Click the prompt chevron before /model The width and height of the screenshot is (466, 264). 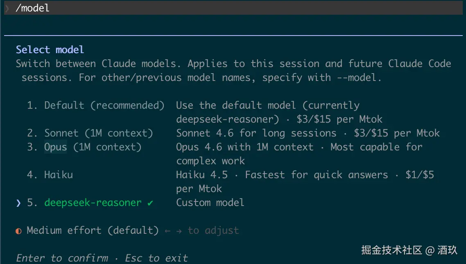pos(7,8)
